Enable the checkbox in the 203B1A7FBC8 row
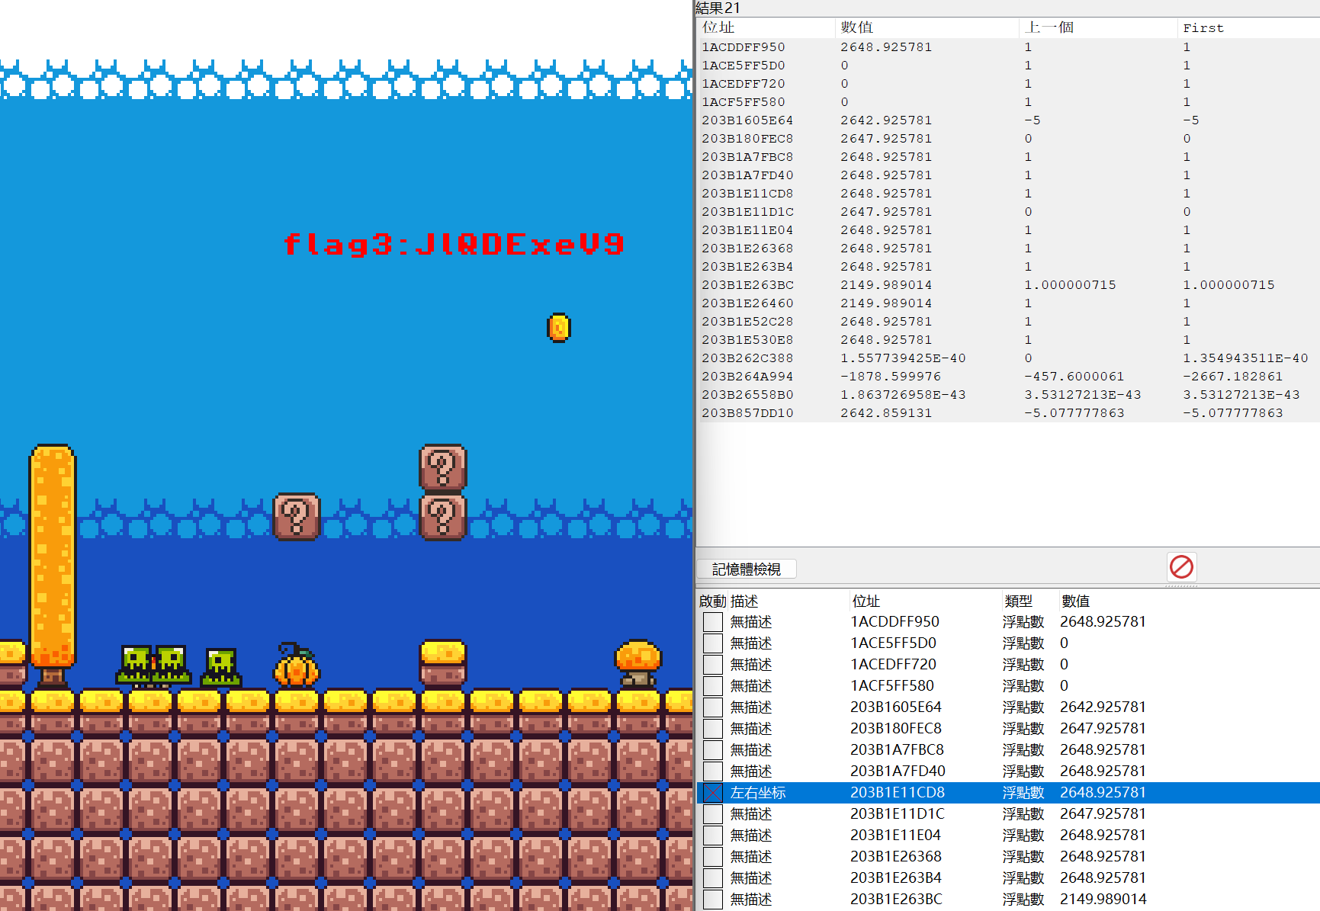Image resolution: width=1320 pixels, height=911 pixels. 713,750
